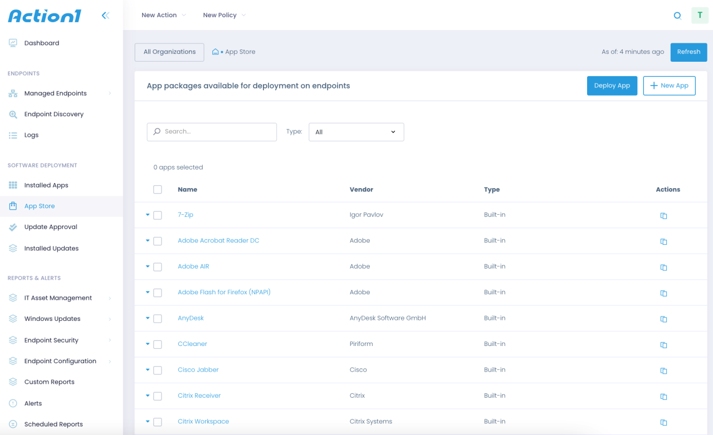Click the Deploy App button
Screen dimensions: 713x435
[612, 86]
